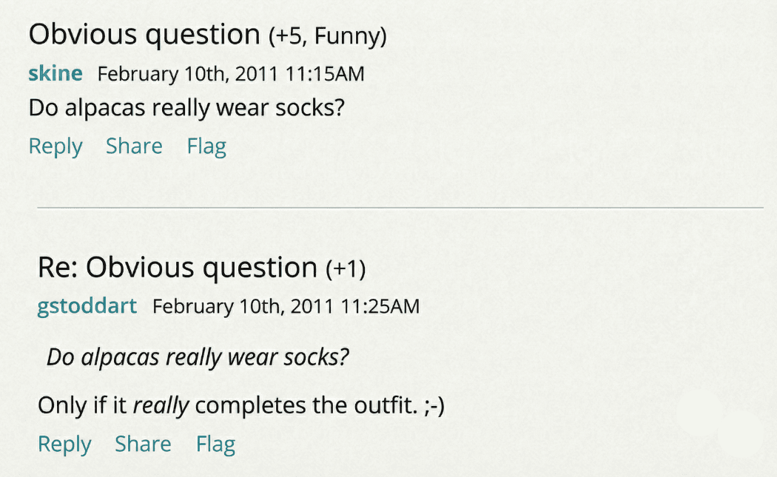This screenshot has height=477, width=777.
Task: Click the "Obvious question" comment title
Action: click(144, 35)
